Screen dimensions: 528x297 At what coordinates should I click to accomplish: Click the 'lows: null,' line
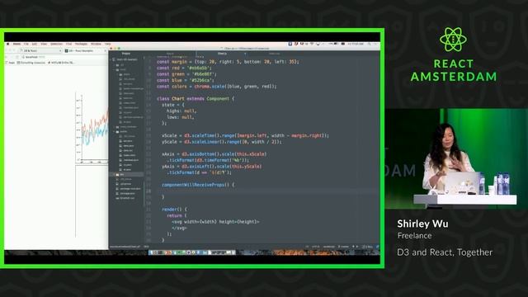point(180,117)
